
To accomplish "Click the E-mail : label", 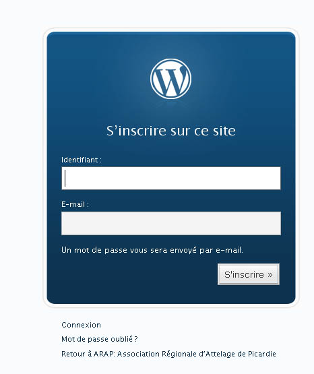I will (75, 204).
